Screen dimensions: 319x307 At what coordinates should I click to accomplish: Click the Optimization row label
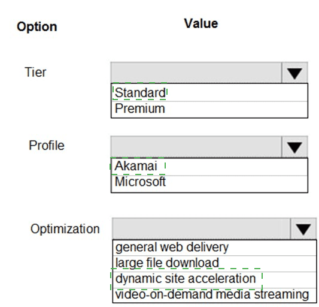[x=65, y=229]
